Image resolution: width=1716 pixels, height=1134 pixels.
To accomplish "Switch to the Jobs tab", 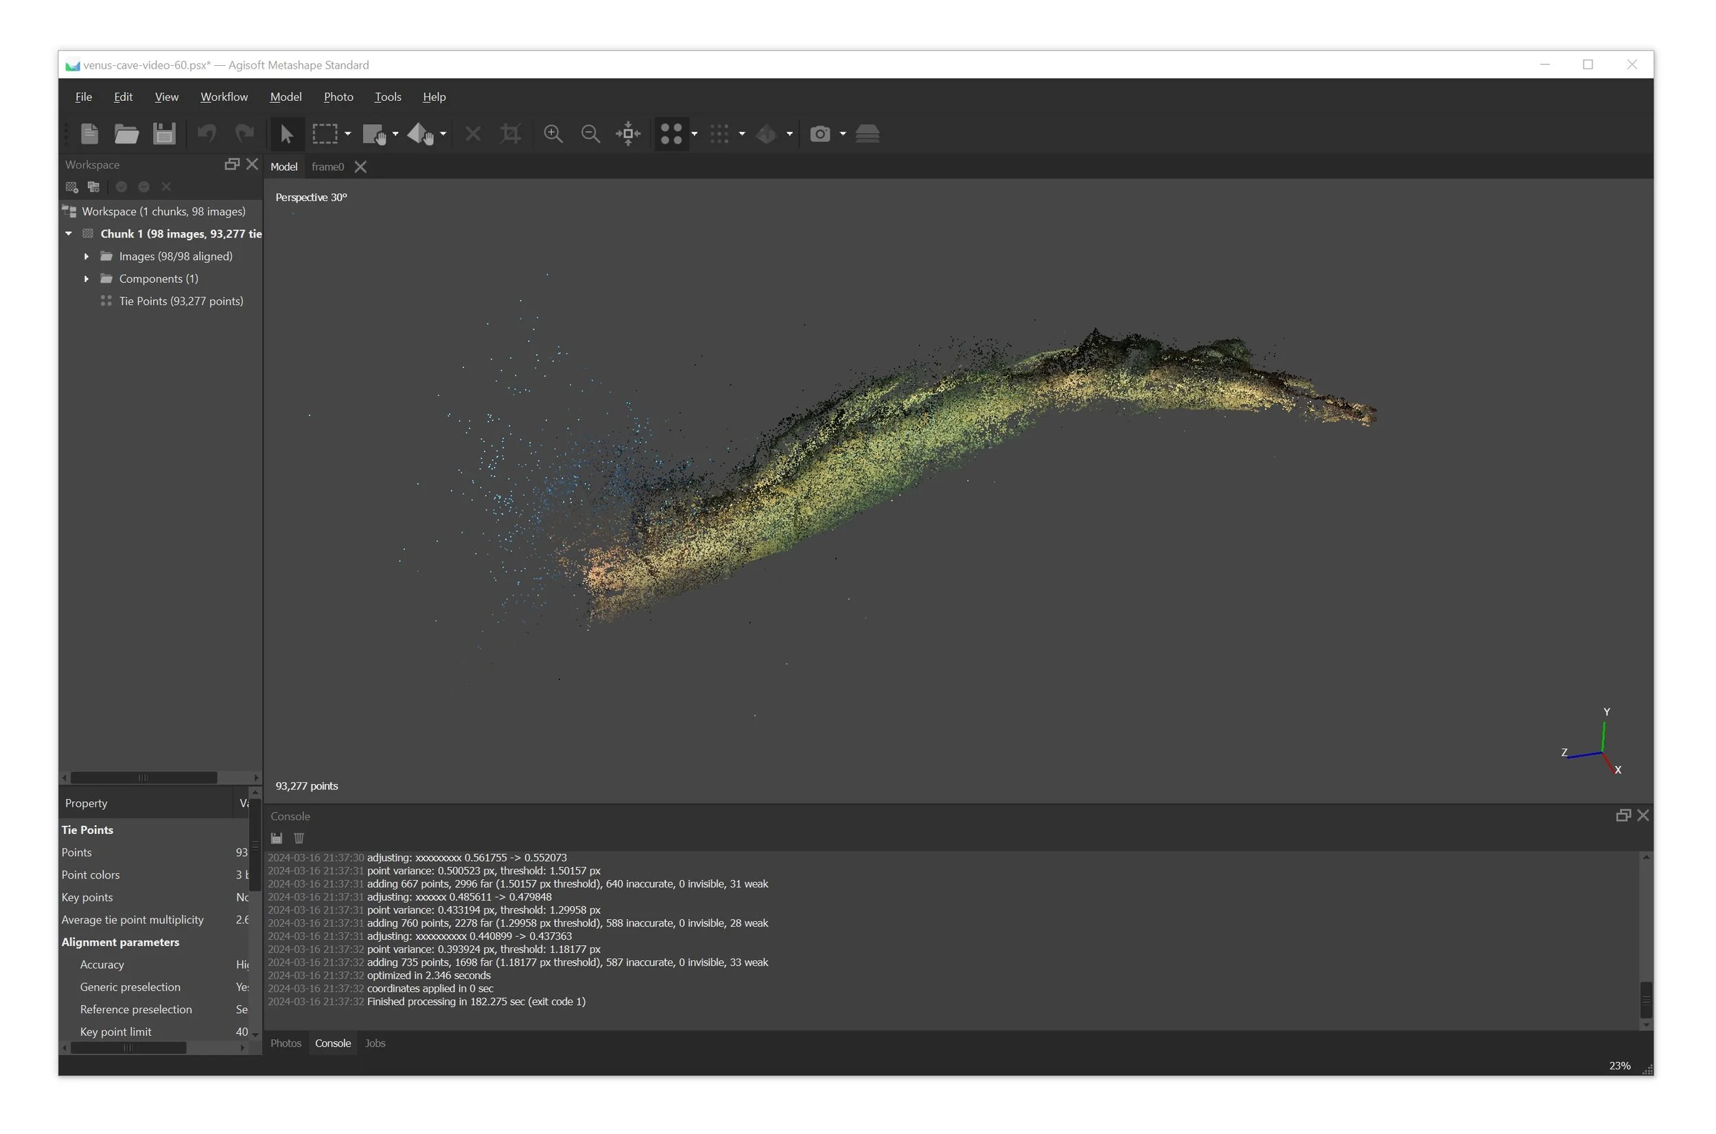I will tap(375, 1043).
